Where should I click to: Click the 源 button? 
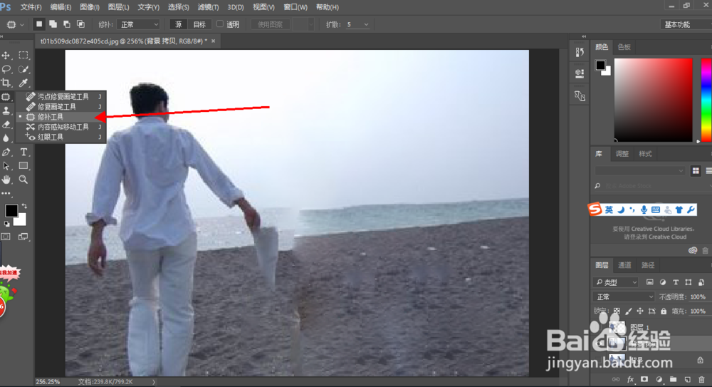pyautogui.click(x=178, y=24)
